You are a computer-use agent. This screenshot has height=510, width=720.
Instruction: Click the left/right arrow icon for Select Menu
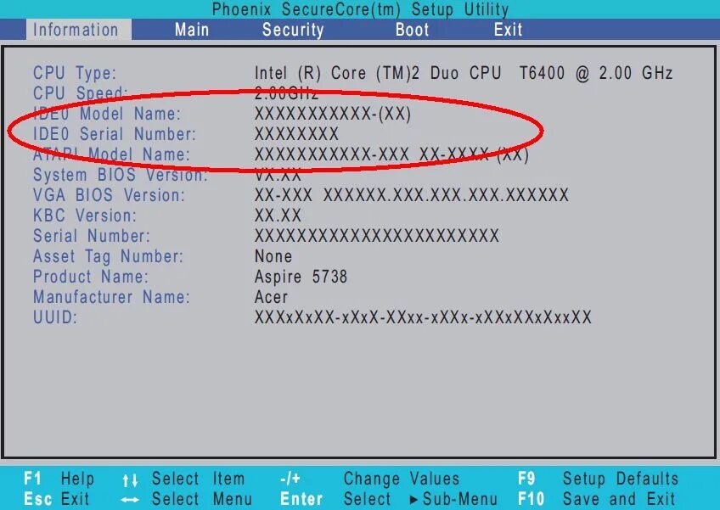point(130,500)
